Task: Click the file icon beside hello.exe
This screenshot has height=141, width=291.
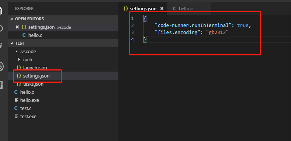Action: tap(16, 100)
